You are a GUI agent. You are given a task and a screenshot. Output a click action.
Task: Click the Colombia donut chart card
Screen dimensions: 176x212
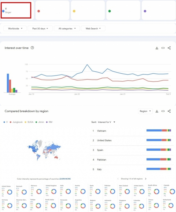(x=140, y=205)
